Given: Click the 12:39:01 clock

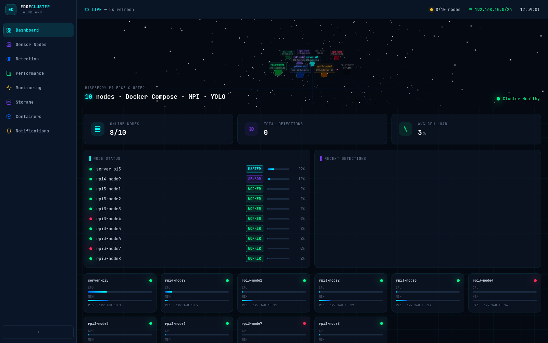Looking at the screenshot, I should (x=530, y=10).
